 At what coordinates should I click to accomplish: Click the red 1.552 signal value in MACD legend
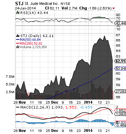(71, 107)
